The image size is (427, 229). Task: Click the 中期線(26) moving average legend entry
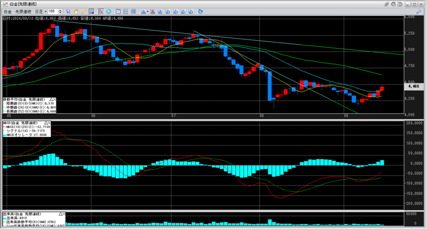30,108
